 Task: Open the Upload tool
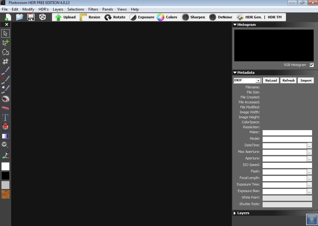click(x=65, y=17)
